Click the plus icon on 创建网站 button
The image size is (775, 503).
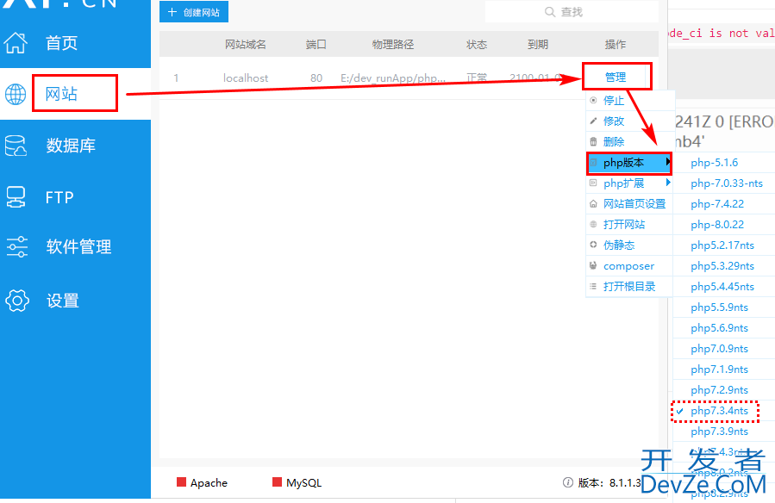pos(172,12)
